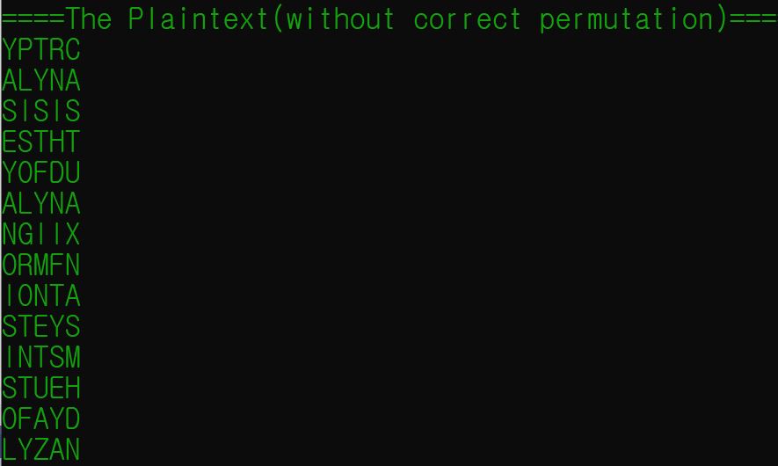Click the YPTRC output line
Image resolution: width=778 pixels, height=466 pixels.
coord(41,49)
